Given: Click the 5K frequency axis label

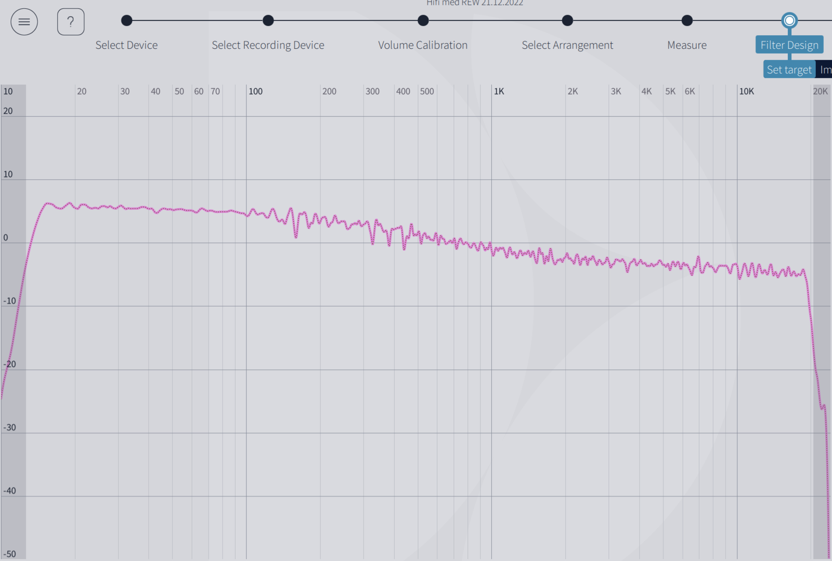Looking at the screenshot, I should point(670,91).
